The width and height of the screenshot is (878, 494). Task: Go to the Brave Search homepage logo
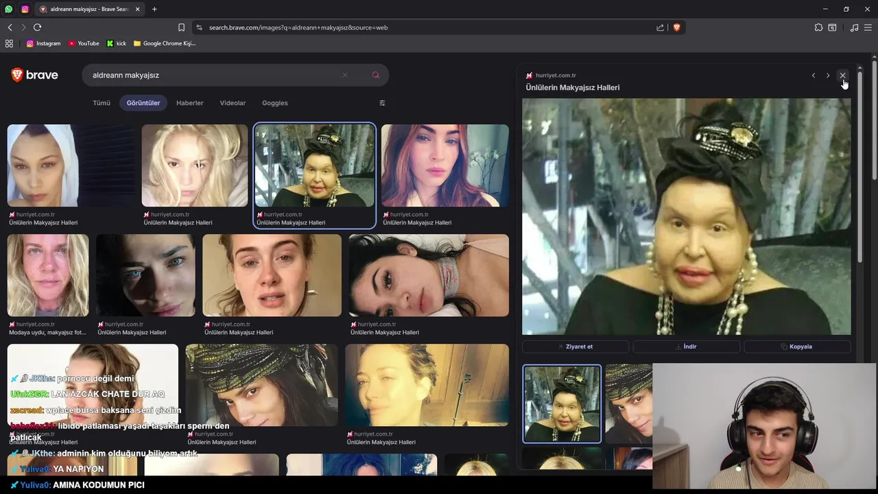pos(34,75)
